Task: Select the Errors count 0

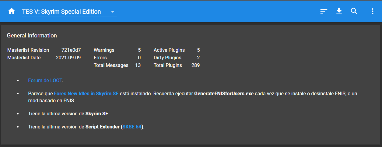Action: coord(139,58)
